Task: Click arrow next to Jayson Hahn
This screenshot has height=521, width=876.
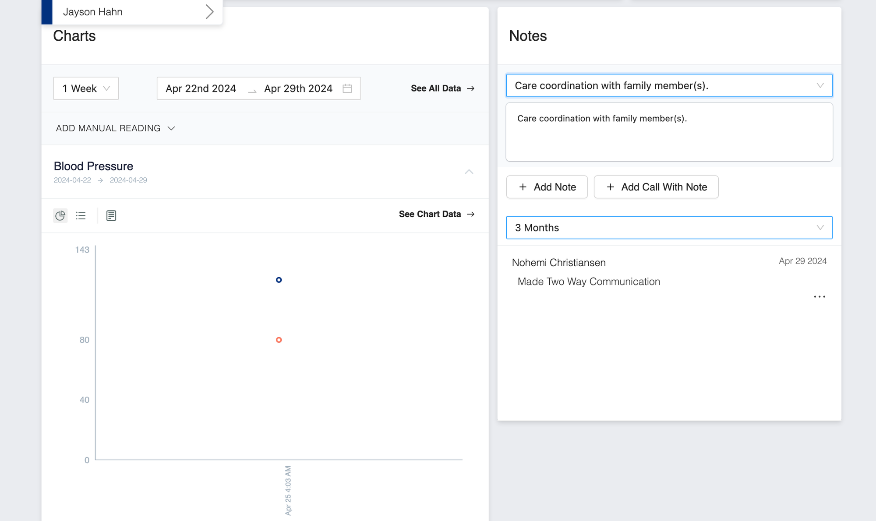Action: [209, 12]
